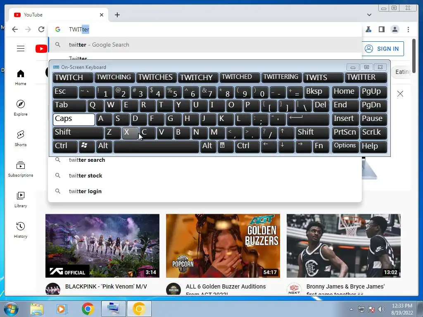Go to YouTube Home in sidebar

coord(21,78)
